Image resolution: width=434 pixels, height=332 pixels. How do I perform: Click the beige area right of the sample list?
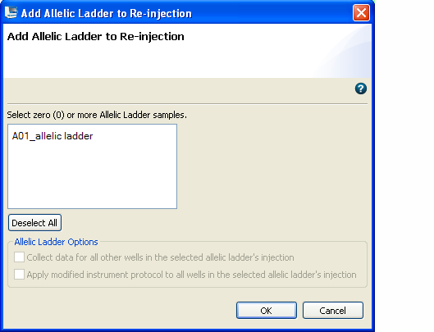point(272,166)
